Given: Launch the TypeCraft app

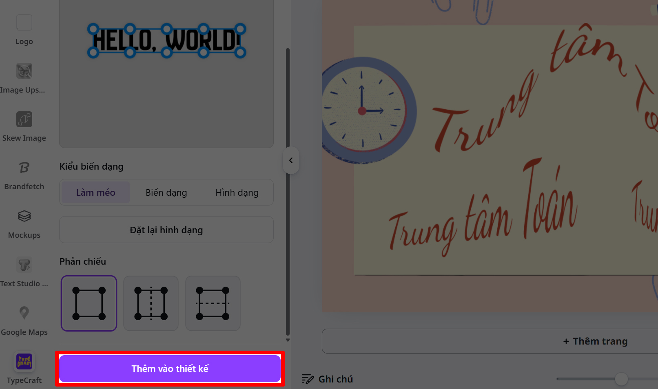Looking at the screenshot, I should [x=24, y=366].
